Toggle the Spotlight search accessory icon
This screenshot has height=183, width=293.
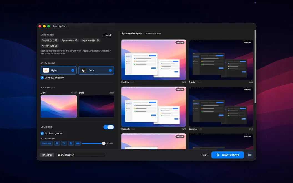(64, 143)
